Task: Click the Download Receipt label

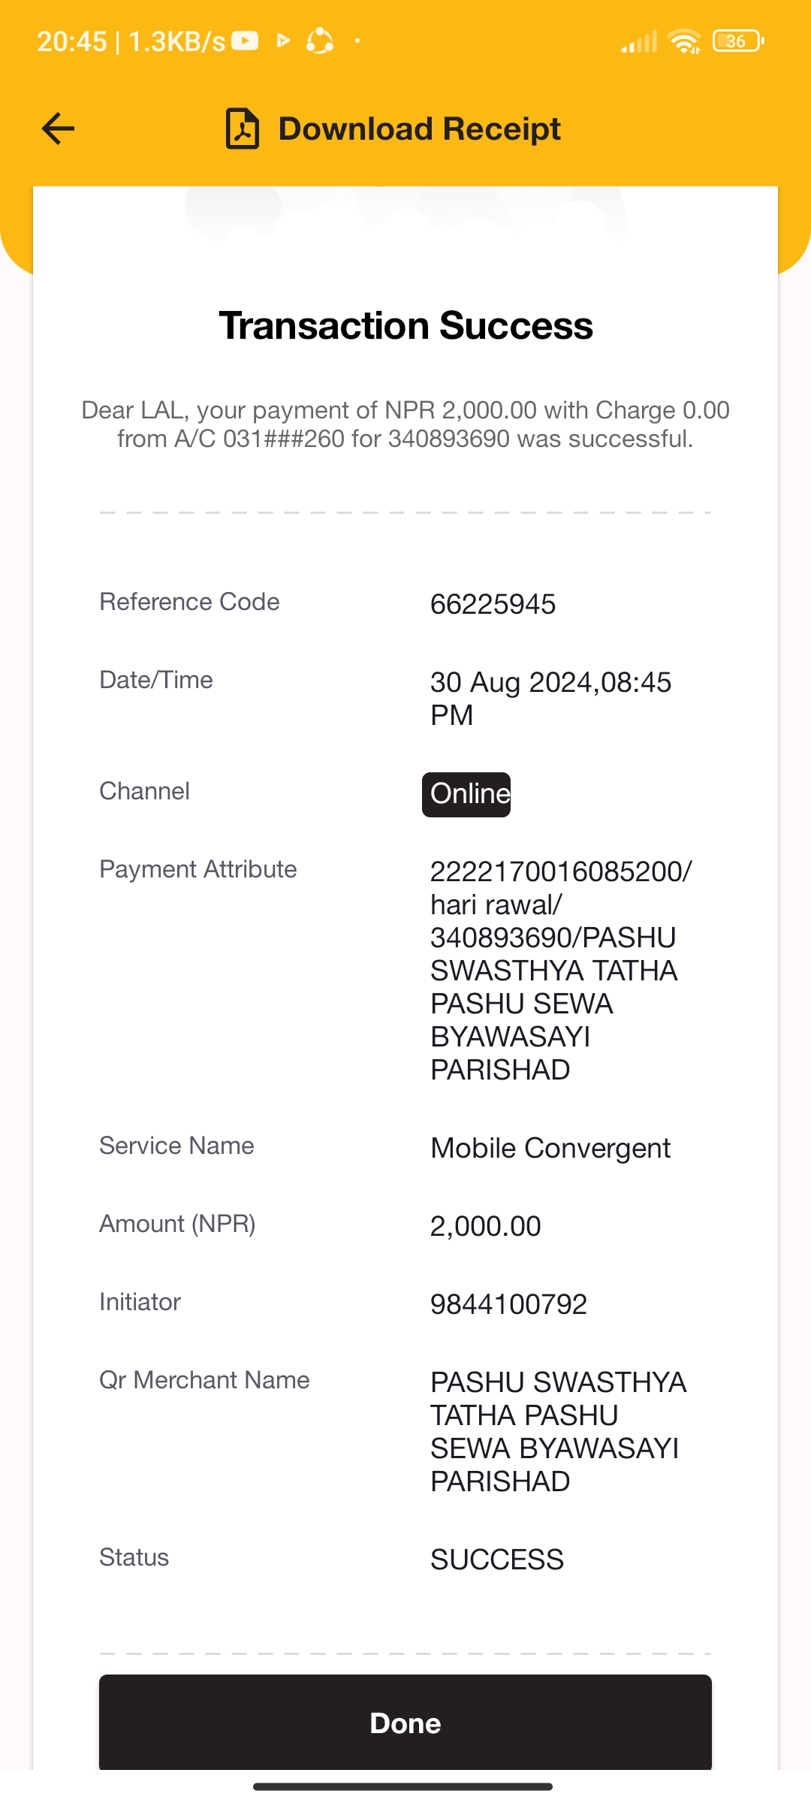Action: (420, 128)
